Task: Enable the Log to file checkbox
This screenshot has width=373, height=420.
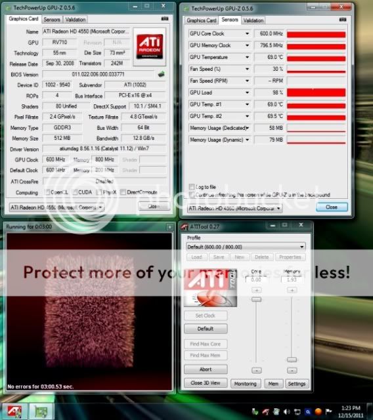Action: pyautogui.click(x=191, y=186)
